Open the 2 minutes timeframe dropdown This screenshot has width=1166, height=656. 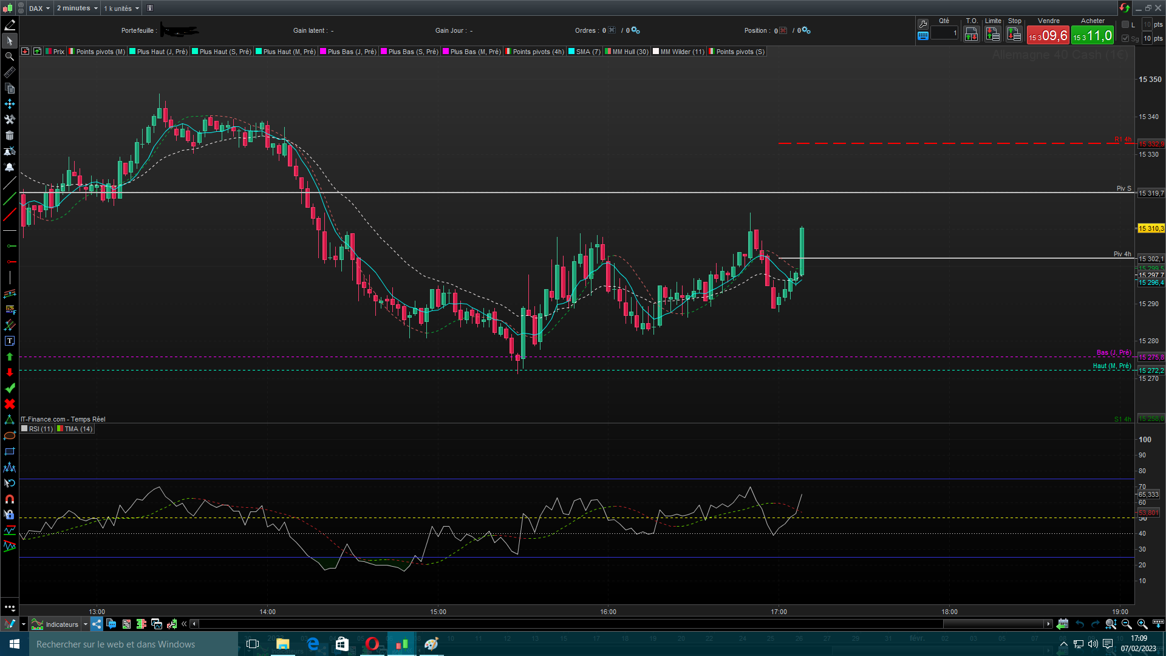[x=77, y=8]
